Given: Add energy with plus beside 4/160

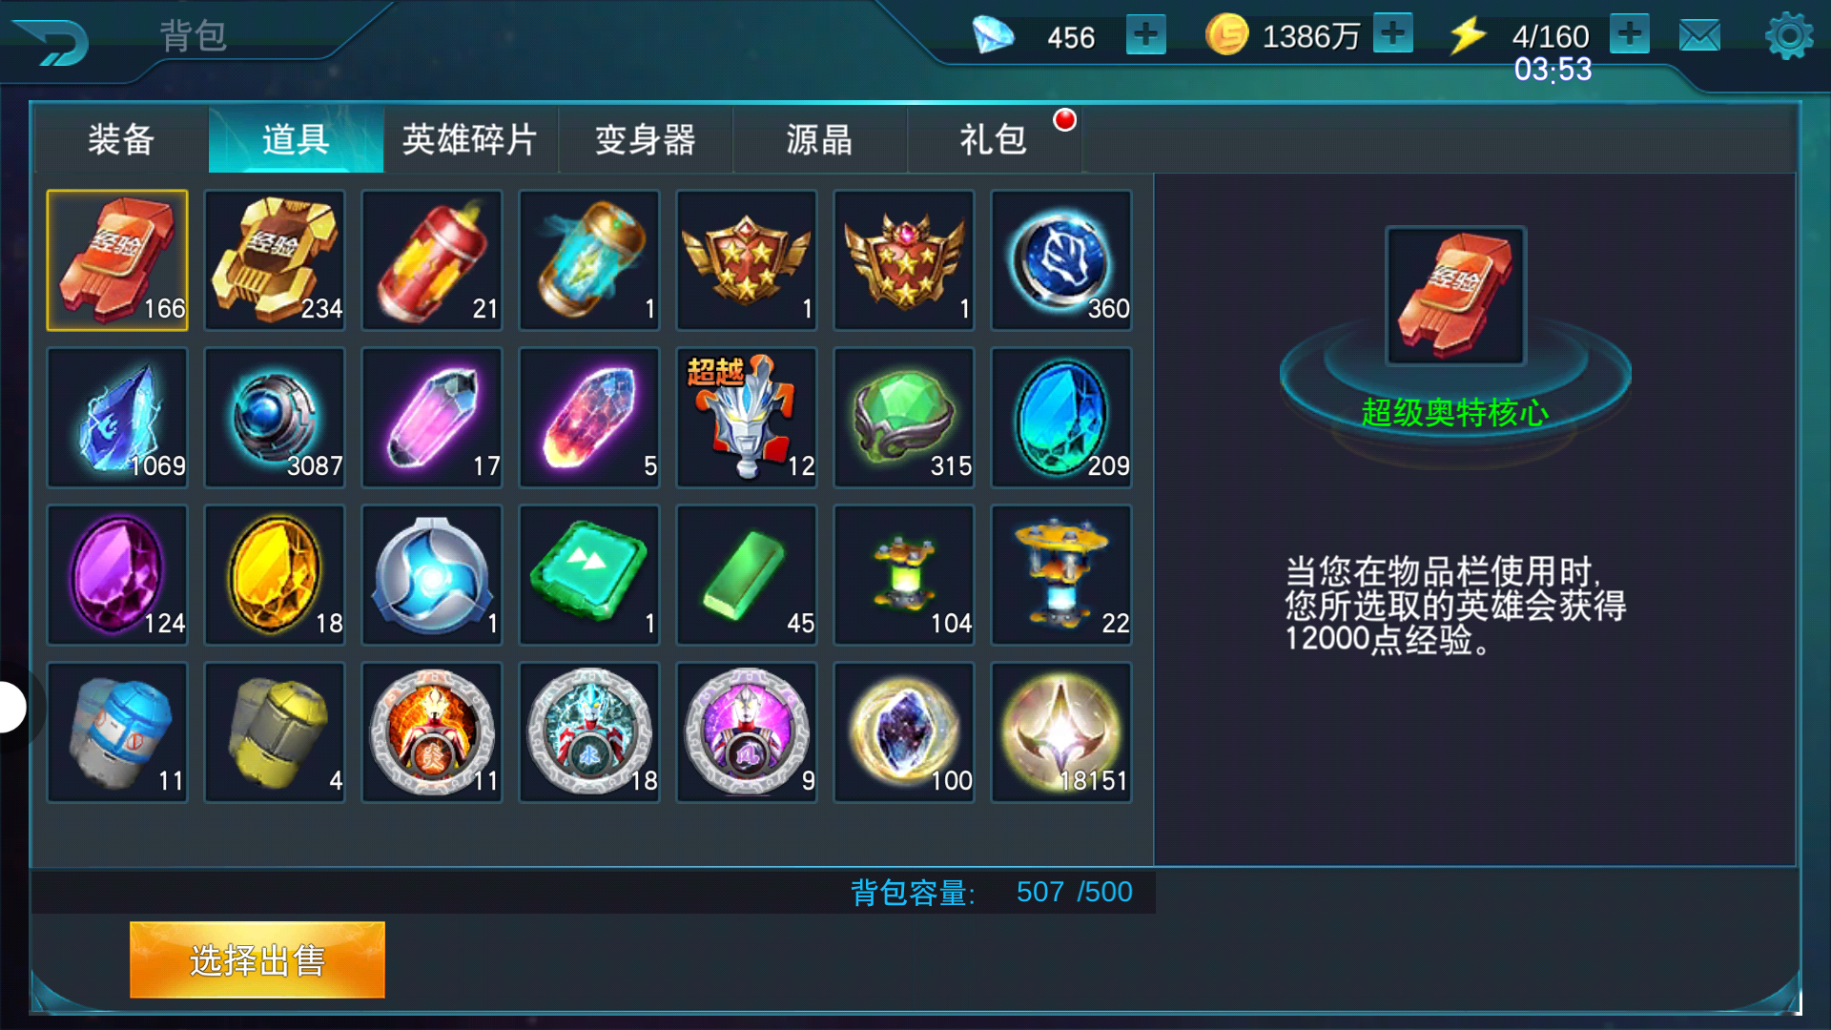Looking at the screenshot, I should [x=1630, y=34].
